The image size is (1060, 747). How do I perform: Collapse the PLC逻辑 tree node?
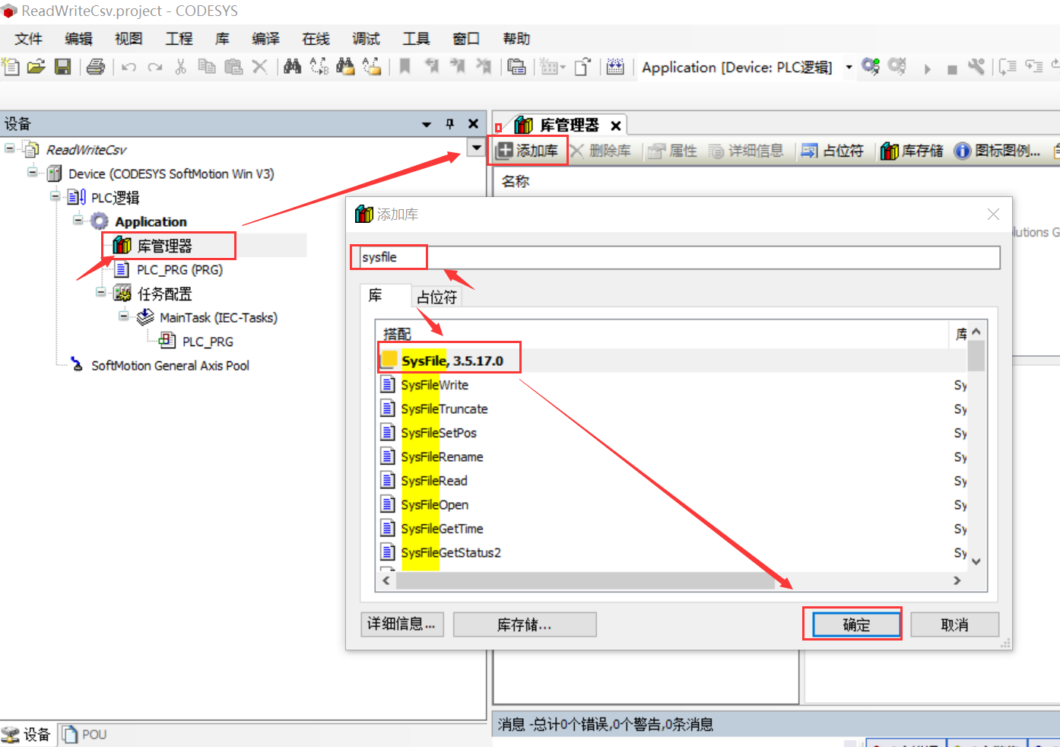point(55,197)
